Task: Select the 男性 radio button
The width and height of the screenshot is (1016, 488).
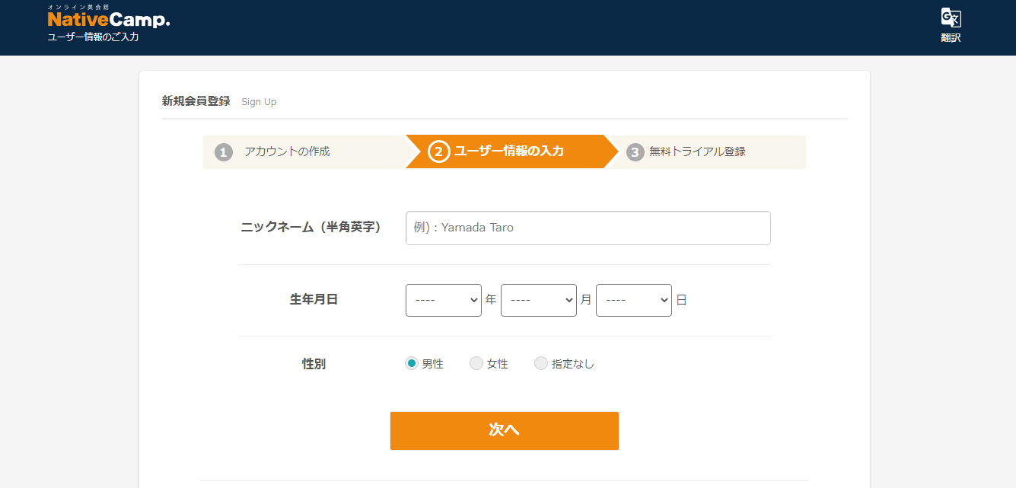Action: 412,364
